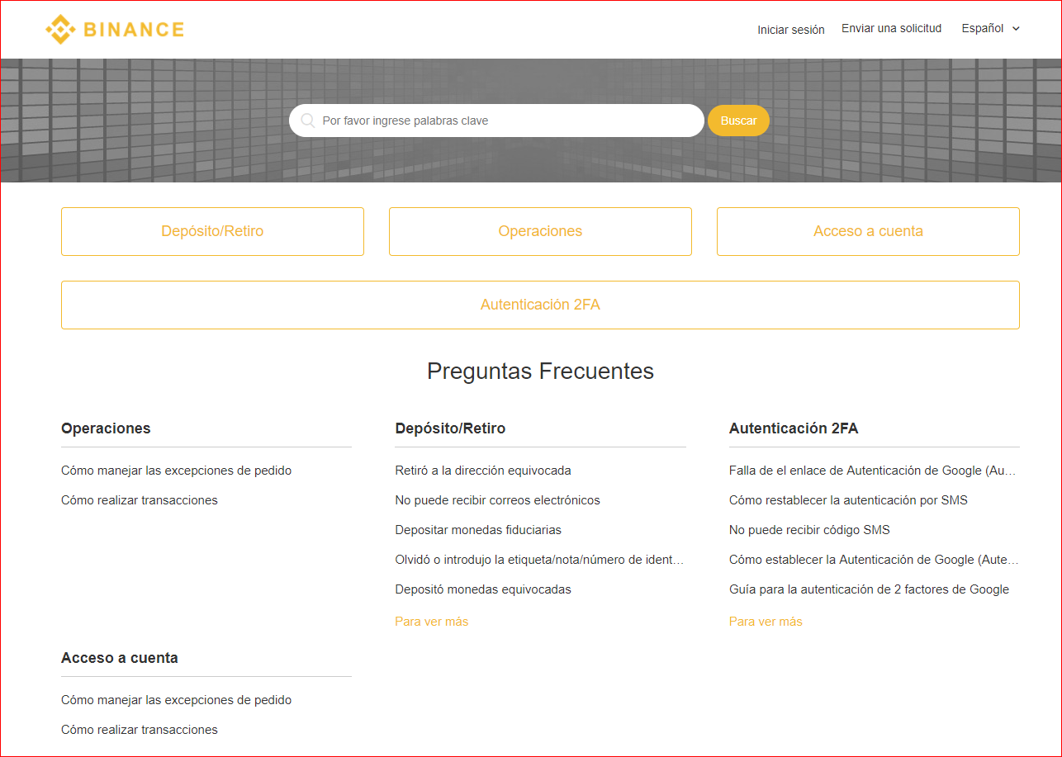Open the article Retiró a la dirección equivocada
This screenshot has width=1062, height=757.
pyautogui.click(x=482, y=470)
